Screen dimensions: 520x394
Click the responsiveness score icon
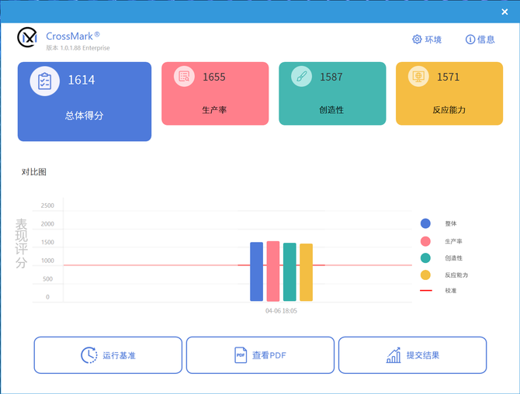[418, 77]
